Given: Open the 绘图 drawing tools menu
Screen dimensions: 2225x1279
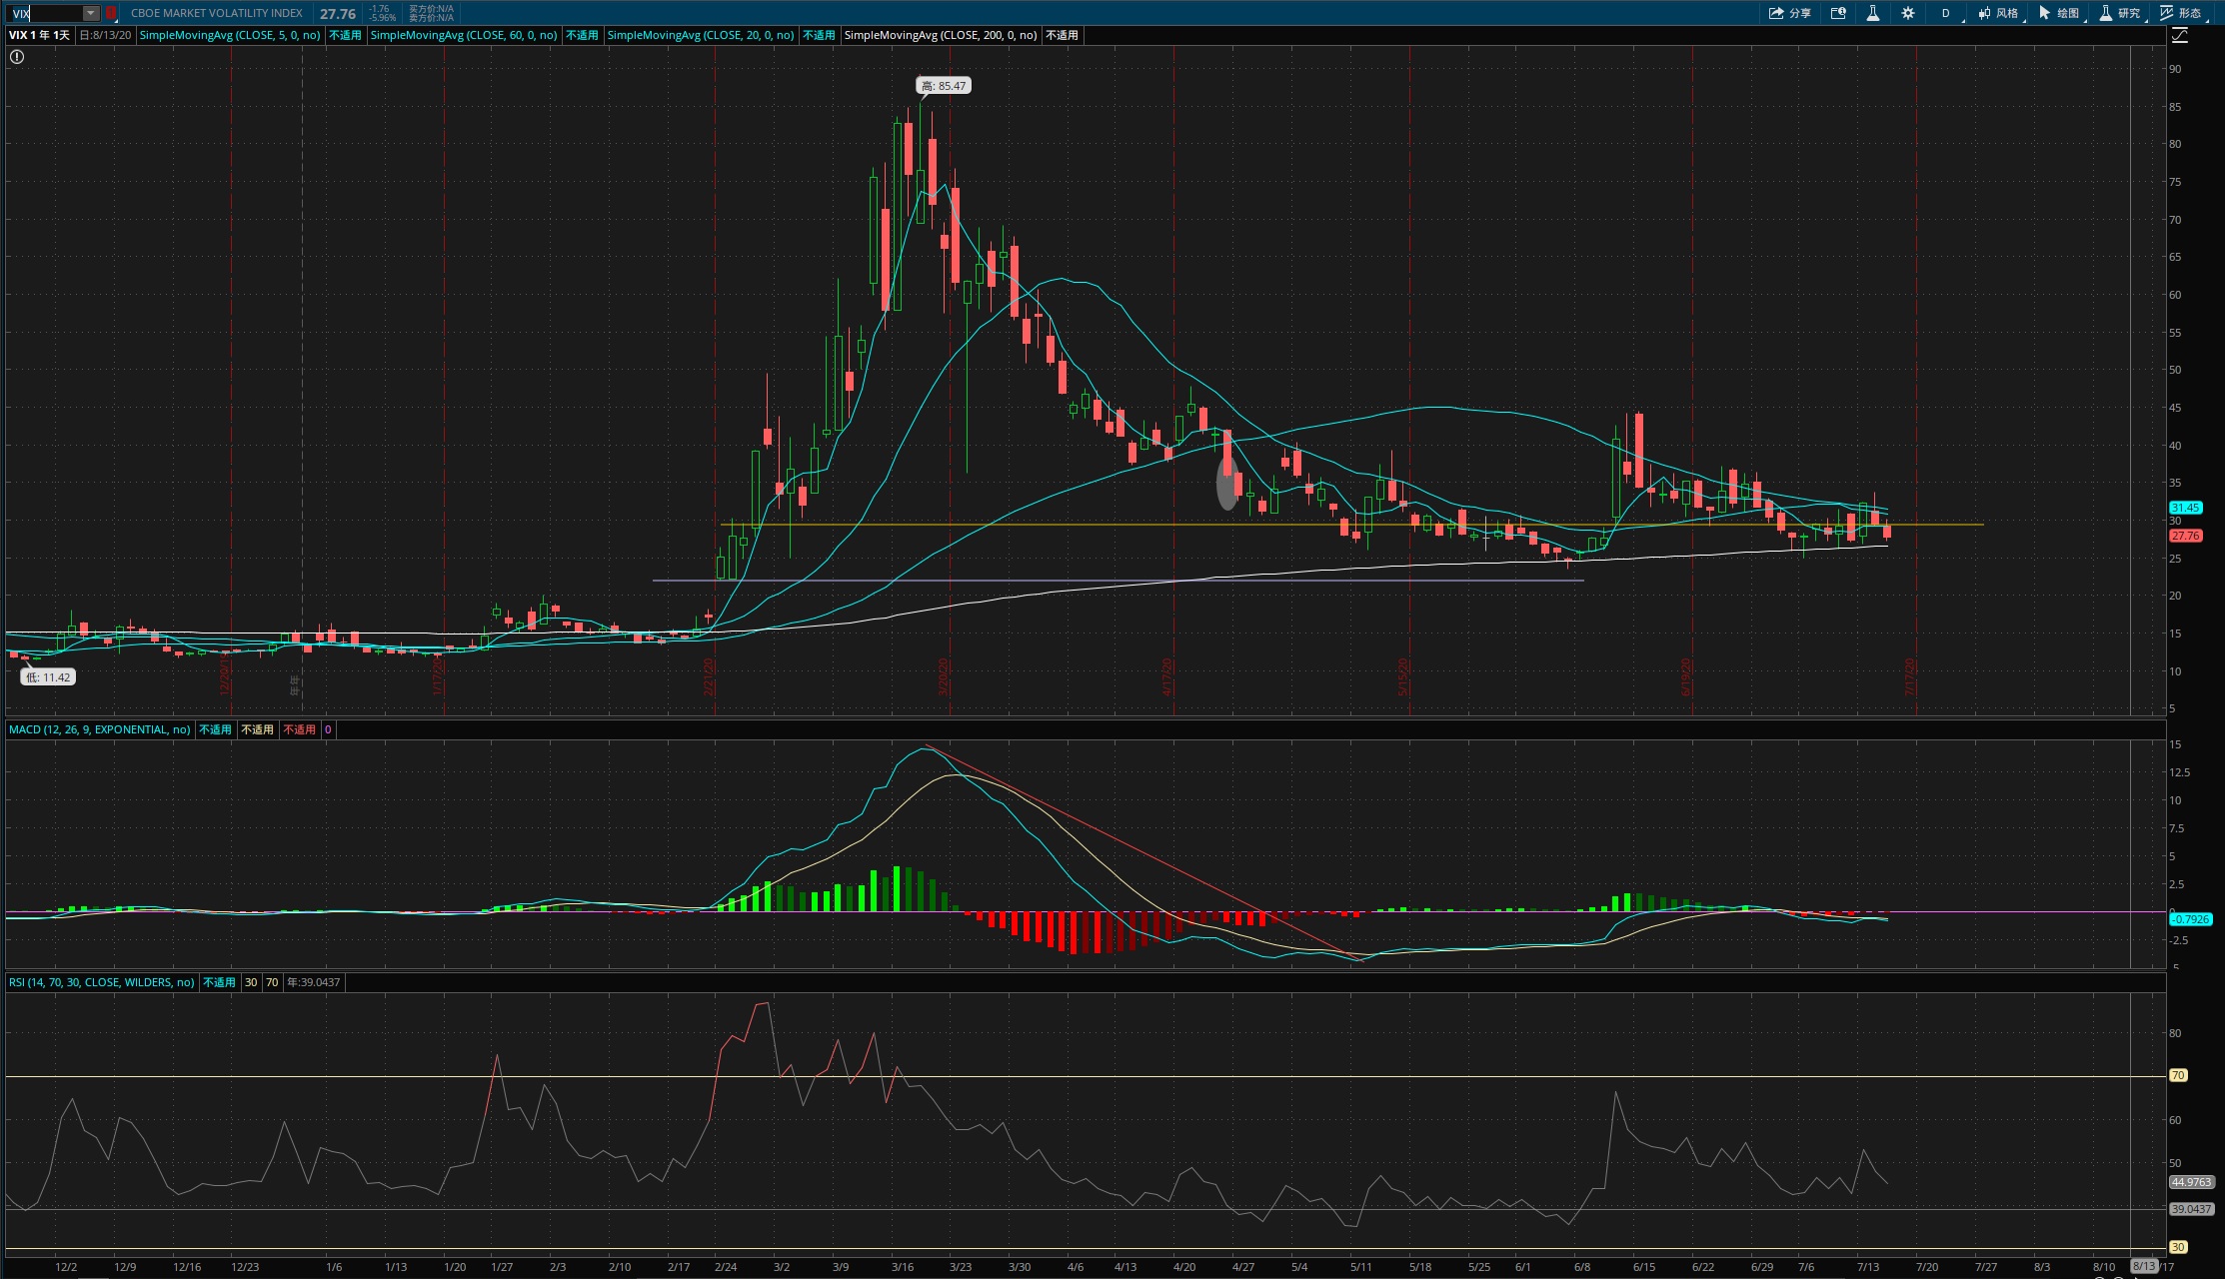Looking at the screenshot, I should click(2059, 13).
